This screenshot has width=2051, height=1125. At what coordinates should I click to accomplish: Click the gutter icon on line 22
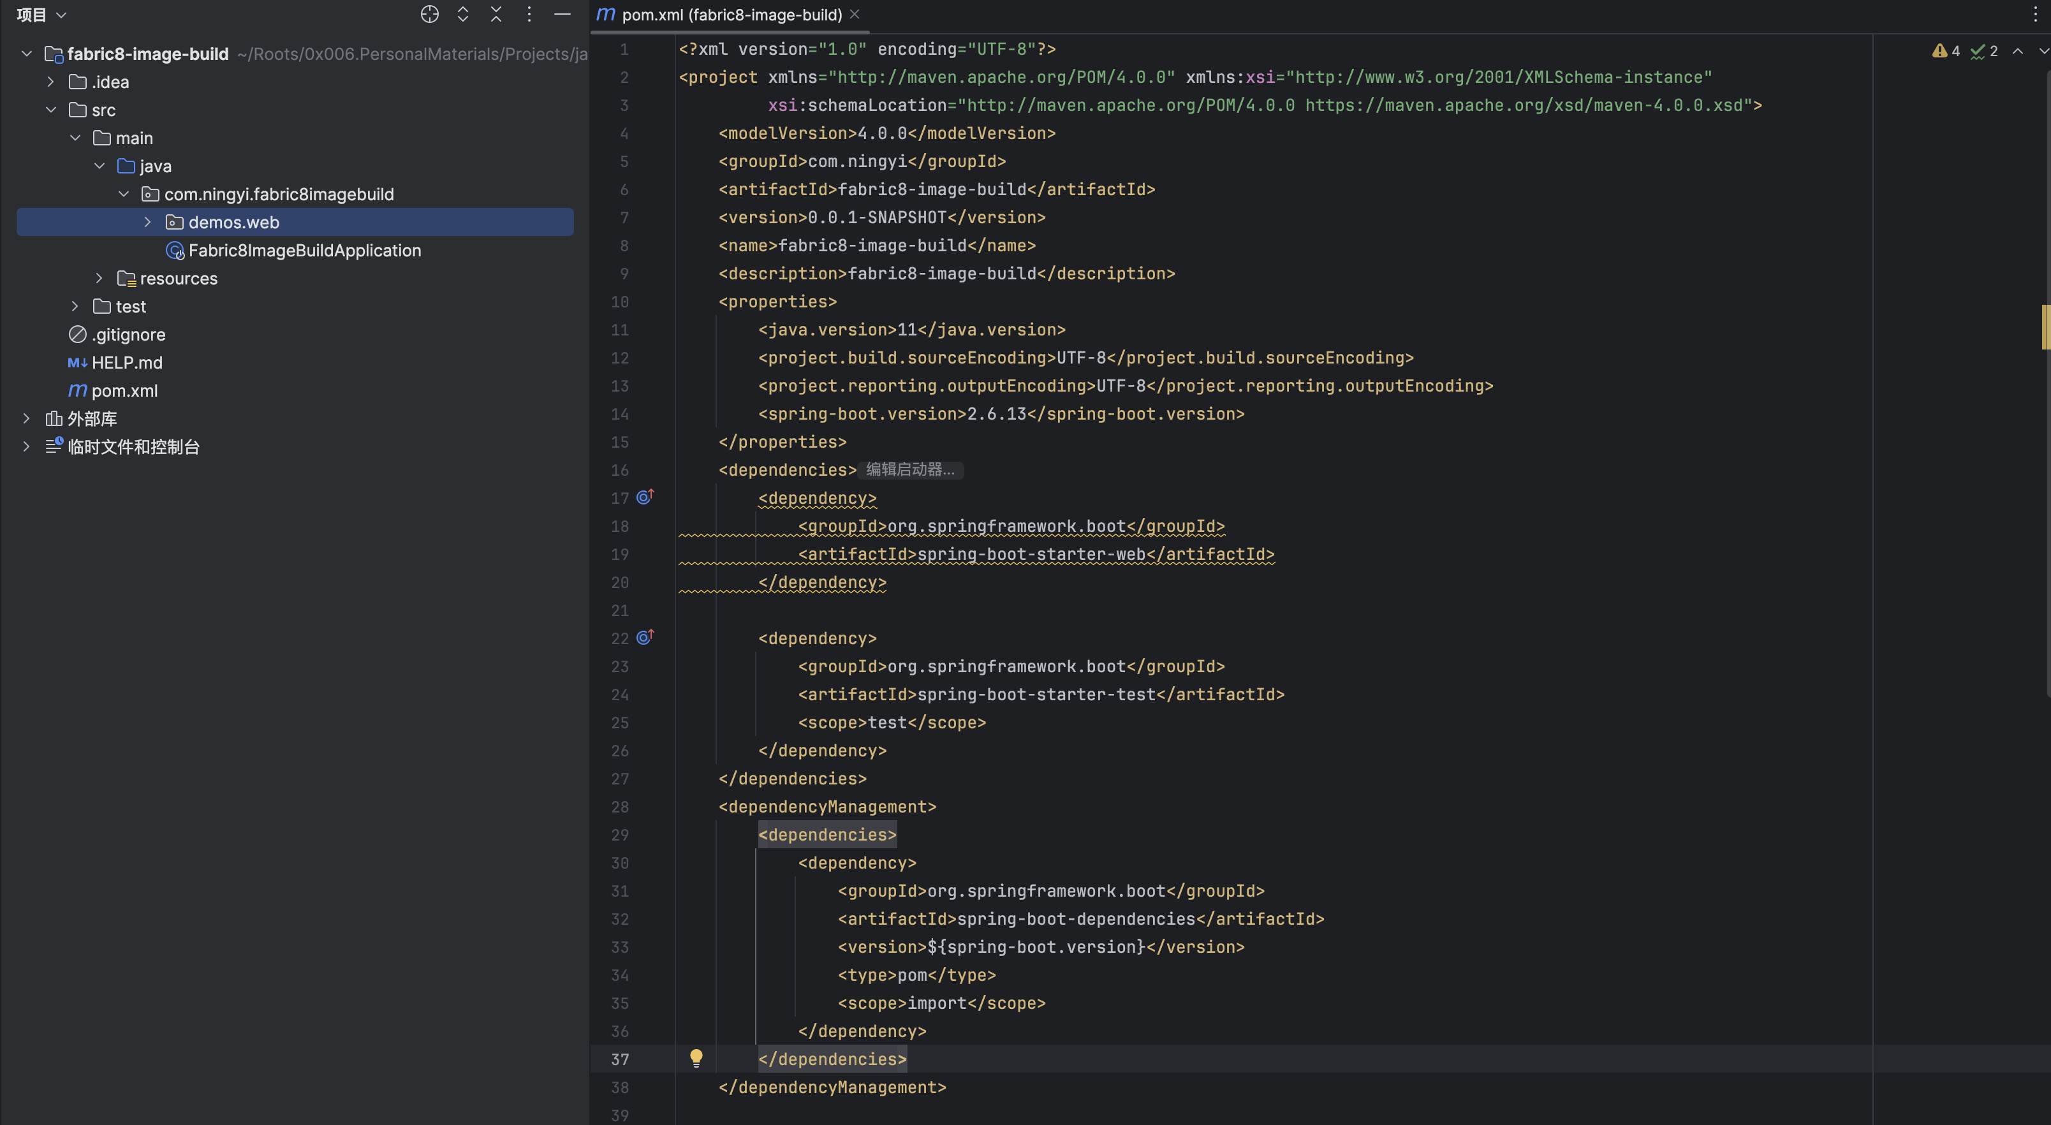point(644,638)
